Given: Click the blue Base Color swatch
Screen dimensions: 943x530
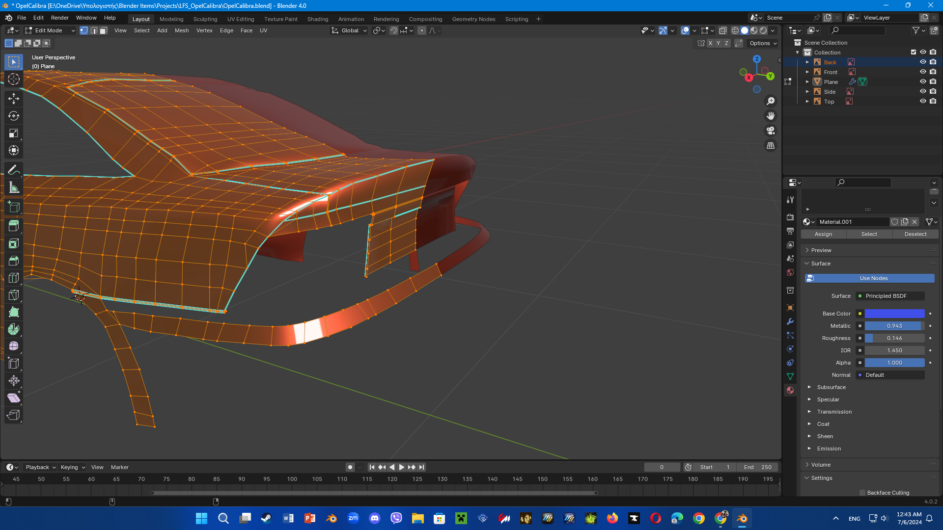Looking at the screenshot, I should tap(894, 314).
